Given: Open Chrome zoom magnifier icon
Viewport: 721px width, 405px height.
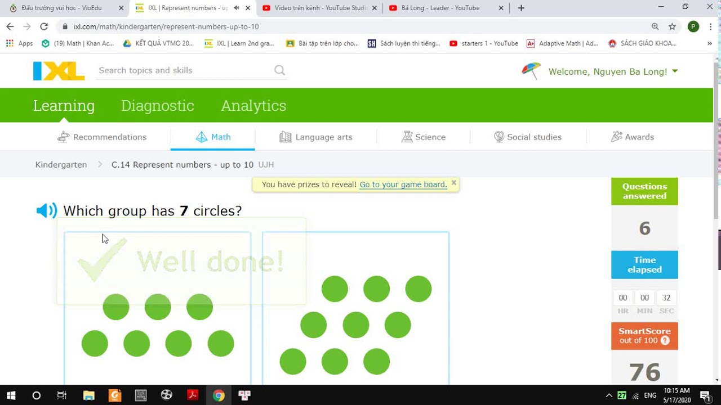Looking at the screenshot, I should point(655,26).
